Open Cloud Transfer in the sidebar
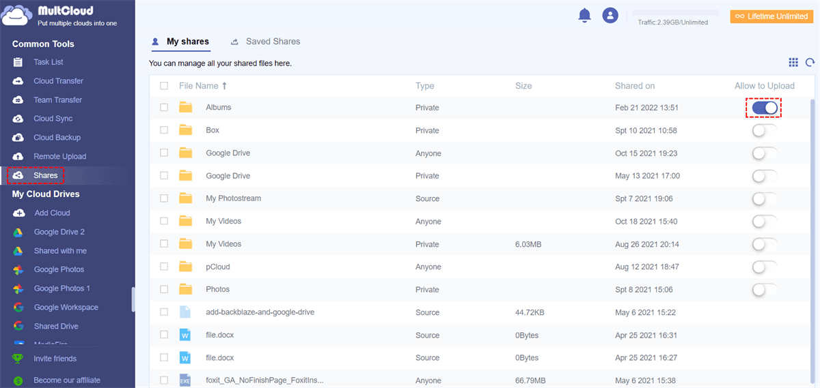Screen dimensions: 820x388 [58, 81]
